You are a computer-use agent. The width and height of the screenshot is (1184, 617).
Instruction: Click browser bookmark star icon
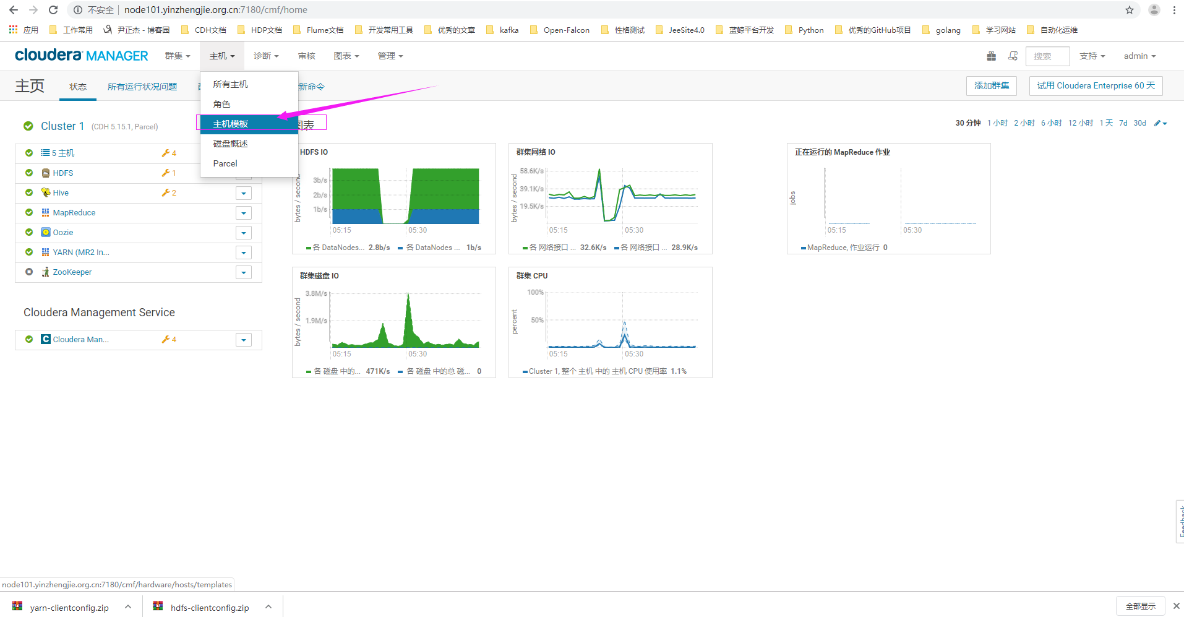click(1130, 10)
